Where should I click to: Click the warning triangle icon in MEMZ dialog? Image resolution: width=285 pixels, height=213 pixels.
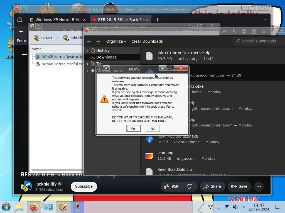point(104,99)
